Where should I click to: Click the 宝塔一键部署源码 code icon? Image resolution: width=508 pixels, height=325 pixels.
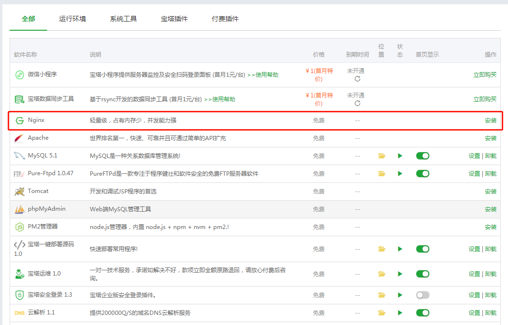[19, 244]
